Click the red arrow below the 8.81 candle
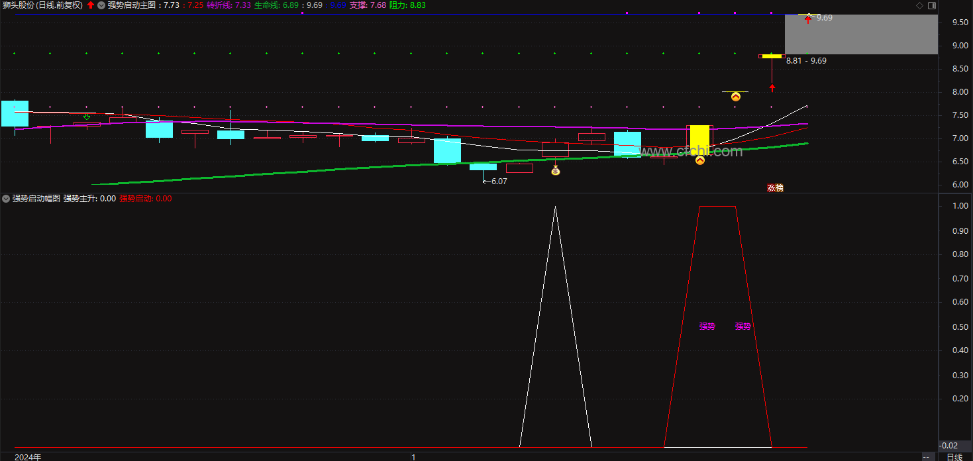 [772, 87]
